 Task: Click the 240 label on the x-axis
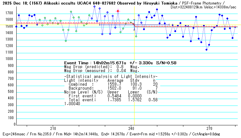131,128
